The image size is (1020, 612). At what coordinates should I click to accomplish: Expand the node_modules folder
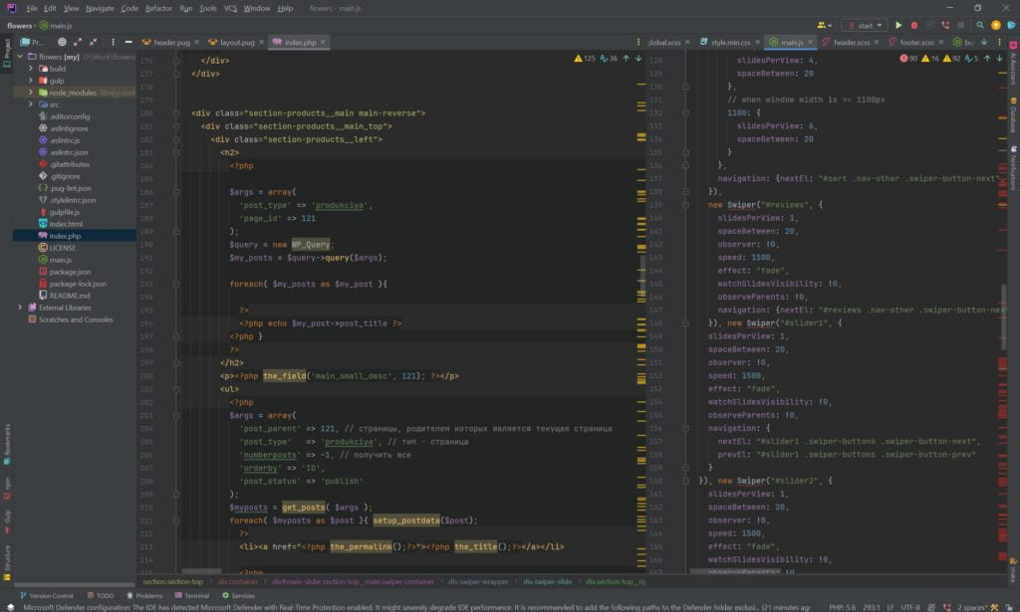[31, 92]
